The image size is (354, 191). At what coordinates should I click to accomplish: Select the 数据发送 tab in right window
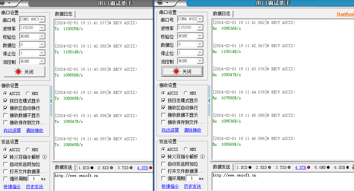[x=221, y=167]
